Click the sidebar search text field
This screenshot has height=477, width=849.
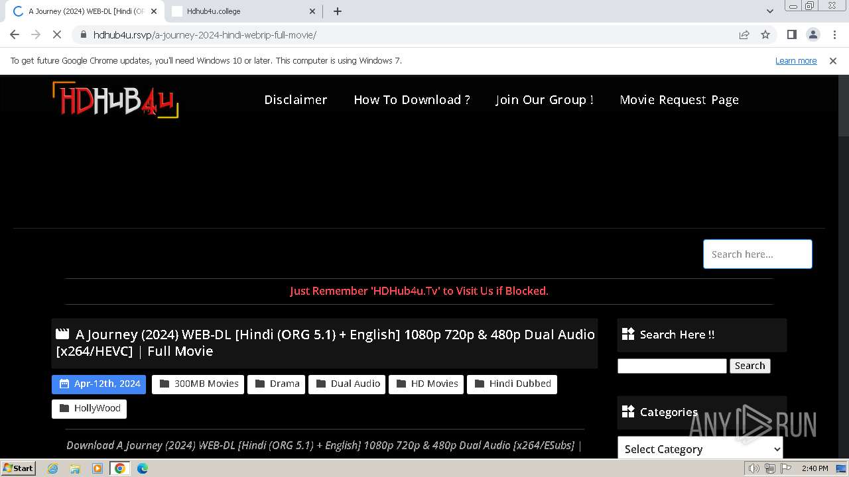(x=672, y=366)
